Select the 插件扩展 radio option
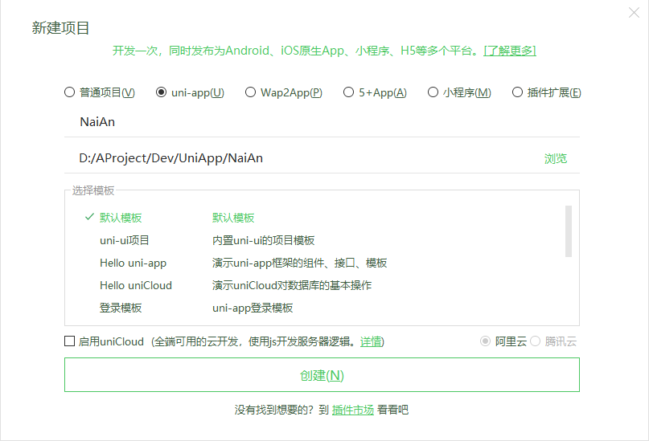Screen dimensions: 649x441 (x=517, y=92)
